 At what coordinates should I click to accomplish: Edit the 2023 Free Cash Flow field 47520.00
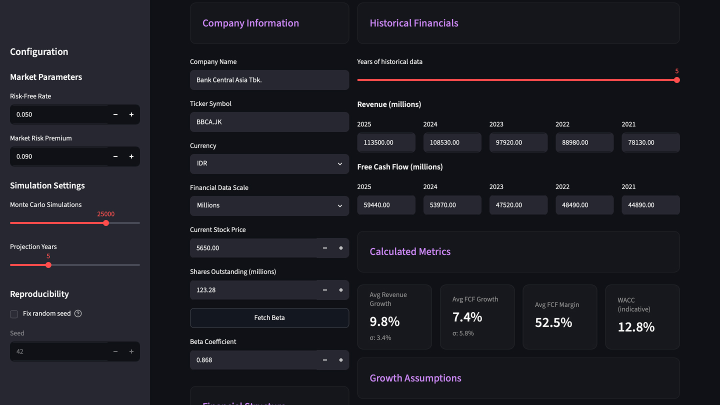(x=518, y=205)
